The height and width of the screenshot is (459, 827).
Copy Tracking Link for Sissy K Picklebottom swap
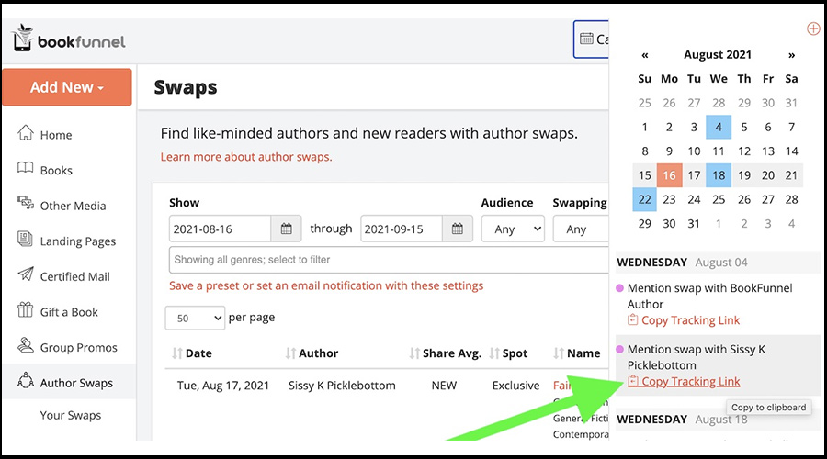click(690, 382)
